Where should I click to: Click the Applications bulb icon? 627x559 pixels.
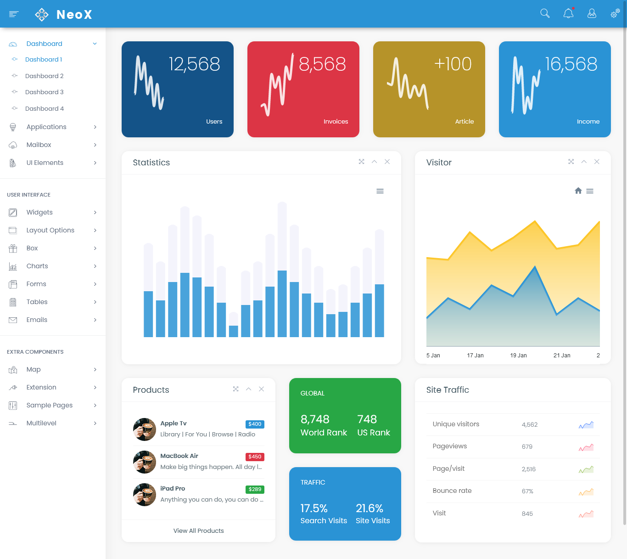click(13, 127)
